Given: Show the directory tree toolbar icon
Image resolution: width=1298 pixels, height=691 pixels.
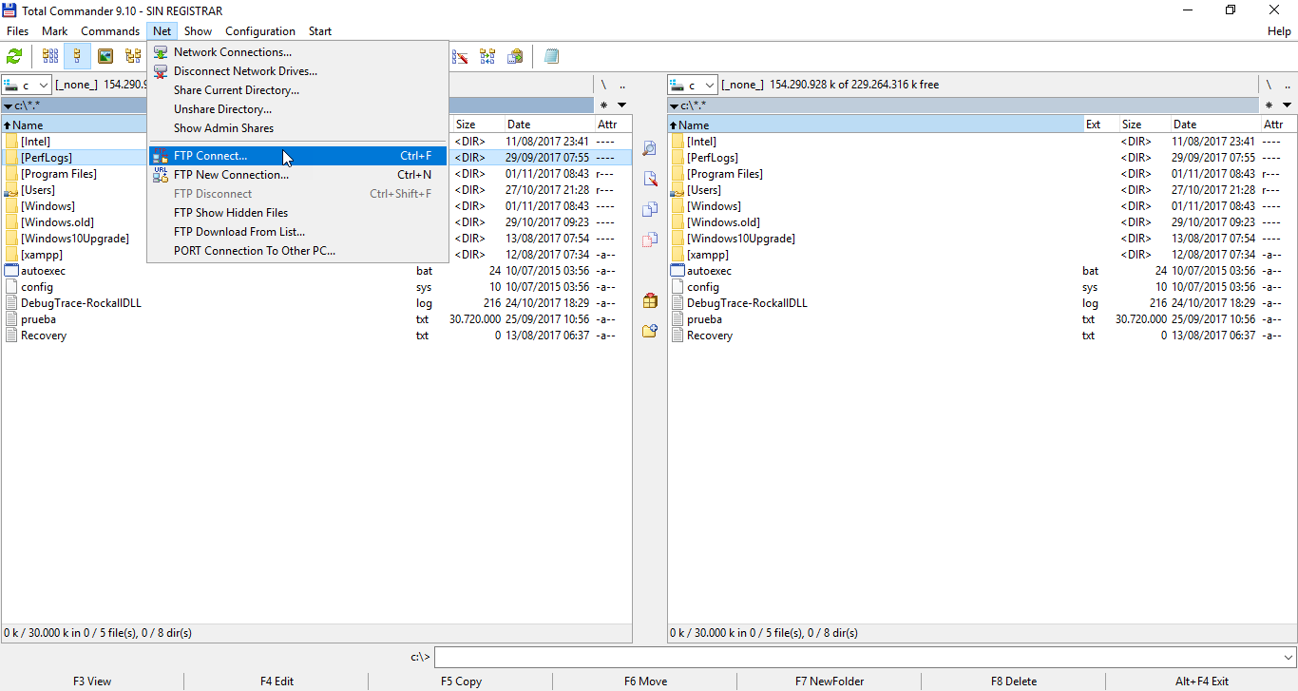Looking at the screenshot, I should point(133,56).
